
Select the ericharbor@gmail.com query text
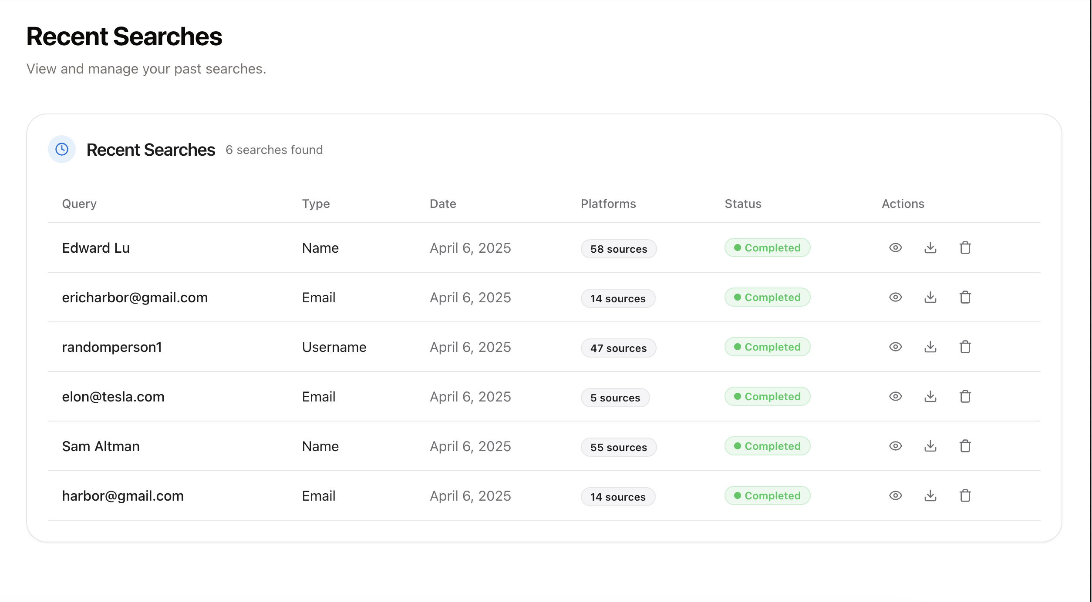click(x=135, y=298)
